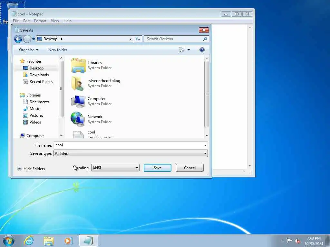The height and width of the screenshot is (247, 330).
Task: Open the Help question mark icon
Action: click(202, 50)
